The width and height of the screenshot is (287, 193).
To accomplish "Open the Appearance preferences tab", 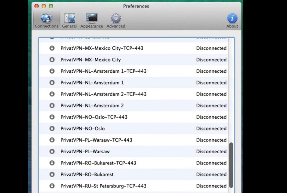I will 92,20.
